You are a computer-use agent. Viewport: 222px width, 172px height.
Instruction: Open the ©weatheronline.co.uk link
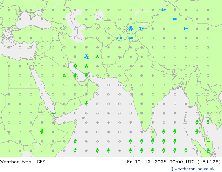192,169
